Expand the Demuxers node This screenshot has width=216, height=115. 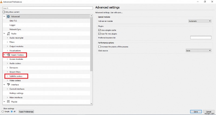click(x=8, y=68)
